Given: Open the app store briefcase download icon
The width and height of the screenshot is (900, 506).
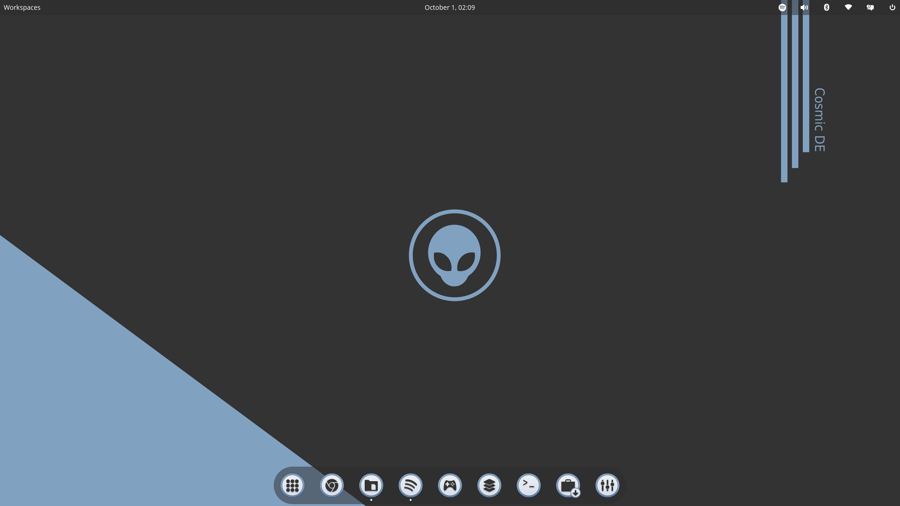Looking at the screenshot, I should tap(568, 485).
